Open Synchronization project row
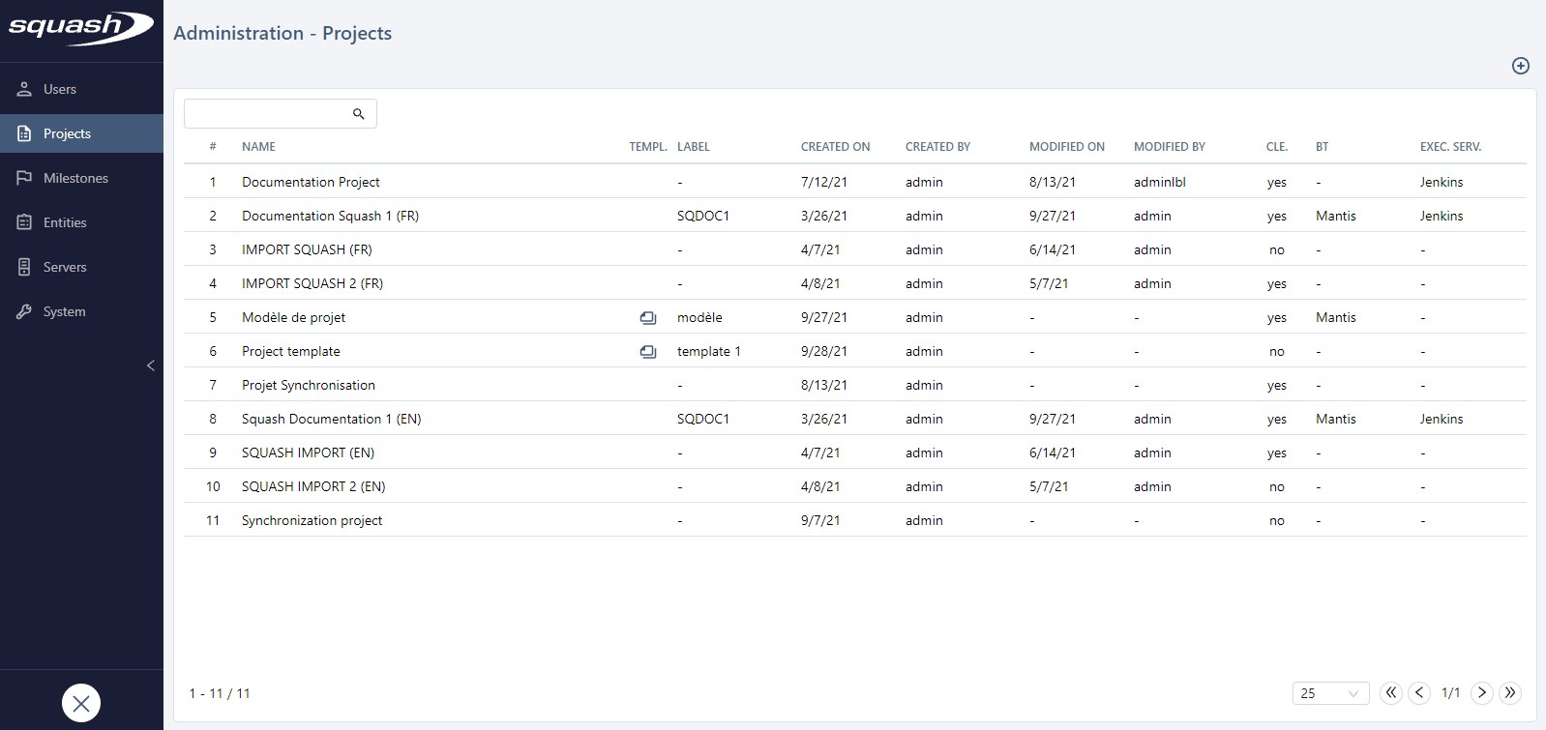 pyautogui.click(x=855, y=520)
